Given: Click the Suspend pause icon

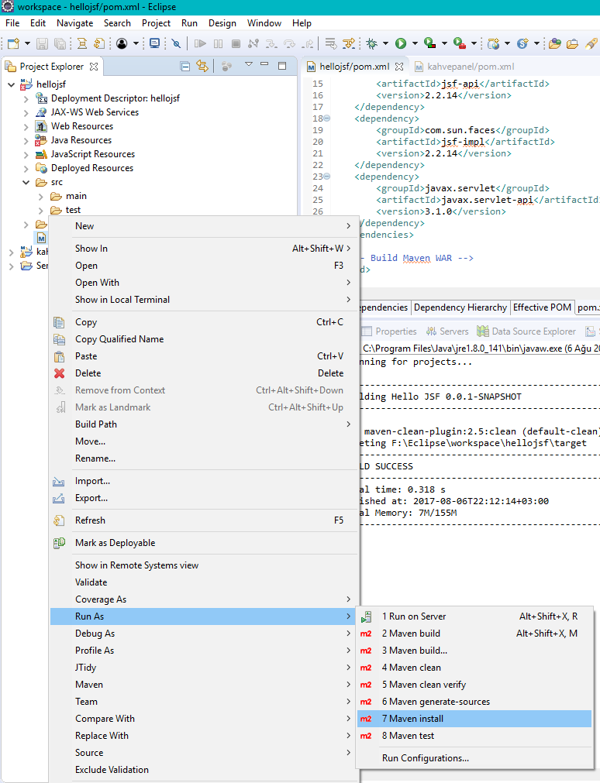Looking at the screenshot, I should pyautogui.click(x=218, y=44).
